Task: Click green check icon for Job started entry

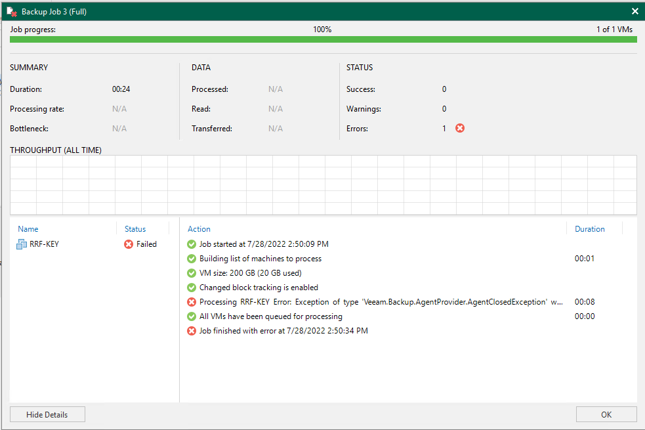Action: click(192, 244)
